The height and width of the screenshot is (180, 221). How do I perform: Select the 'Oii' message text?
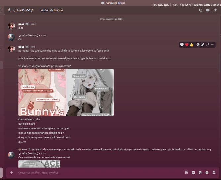click(20, 39)
